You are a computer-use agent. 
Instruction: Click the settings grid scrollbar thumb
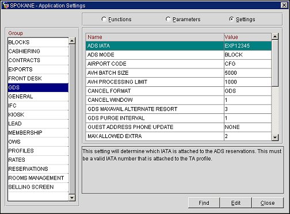click(275, 63)
